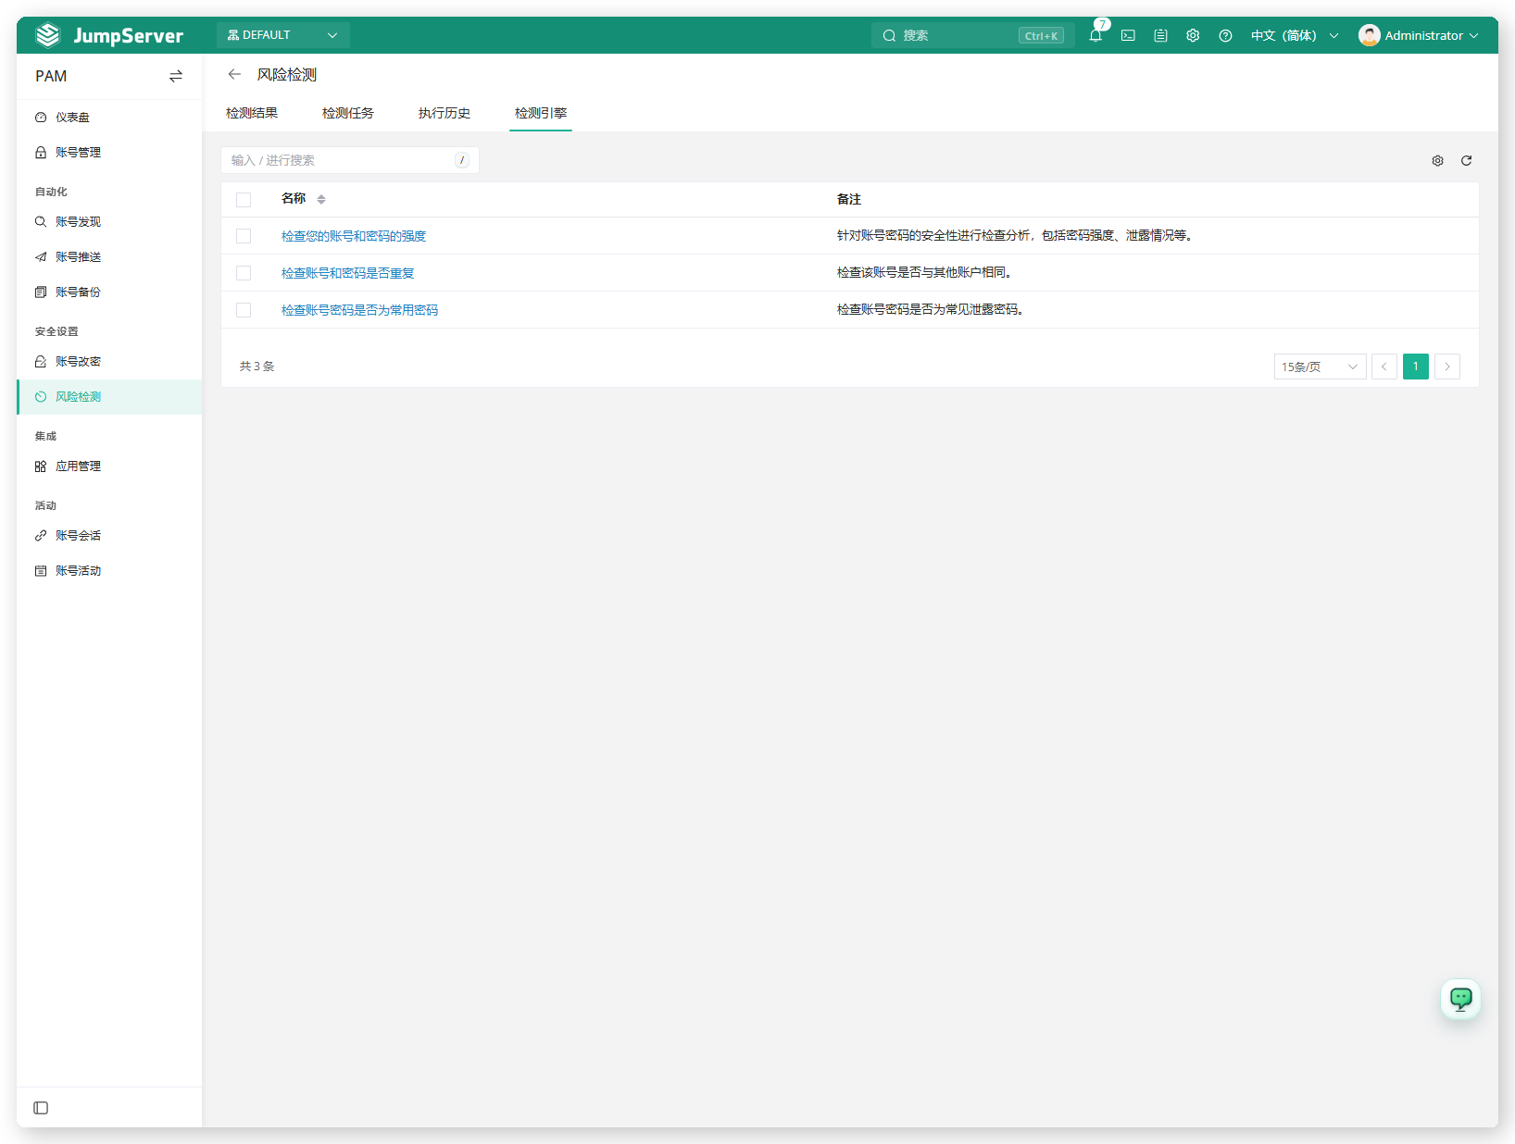Select the 检测引擎 tab

click(541, 113)
